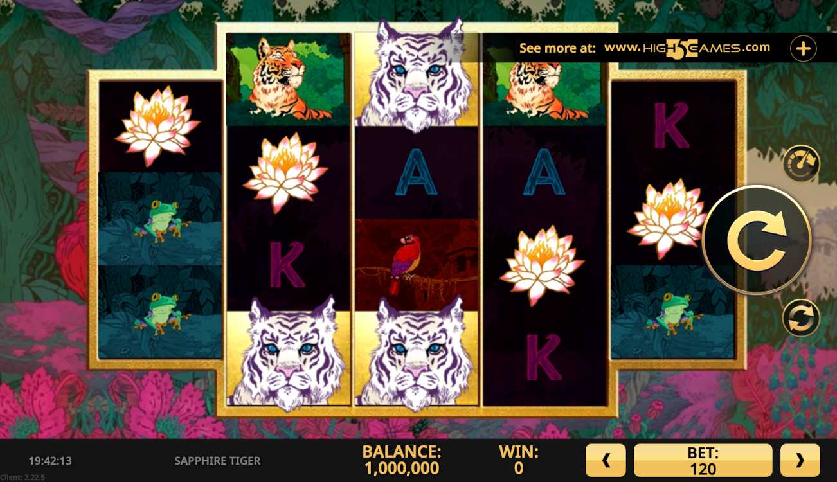Visit the www.High5Games.com link

tap(687, 48)
